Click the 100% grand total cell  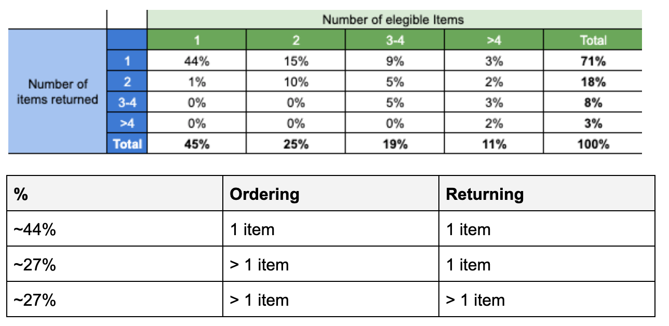pos(592,144)
